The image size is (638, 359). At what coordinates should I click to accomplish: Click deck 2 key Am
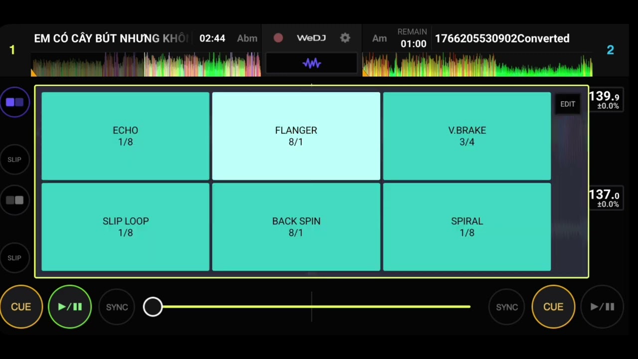click(379, 38)
